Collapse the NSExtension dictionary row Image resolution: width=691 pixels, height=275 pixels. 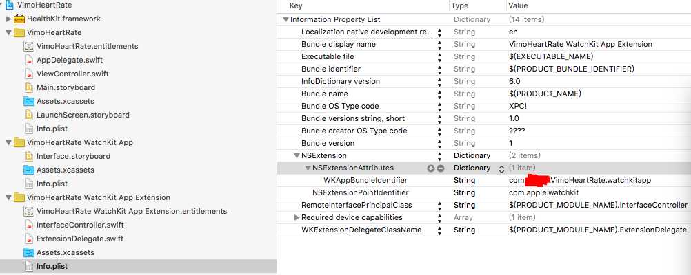297,156
